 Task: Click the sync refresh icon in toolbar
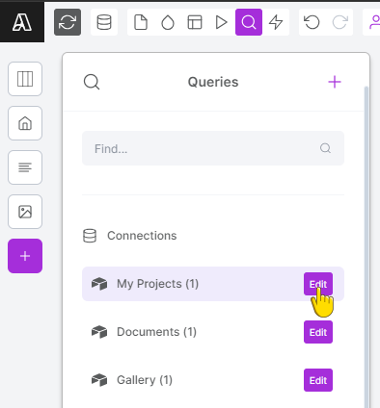(x=68, y=22)
